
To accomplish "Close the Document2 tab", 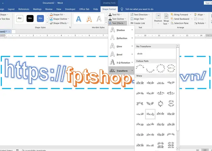I will click(9, 31).
